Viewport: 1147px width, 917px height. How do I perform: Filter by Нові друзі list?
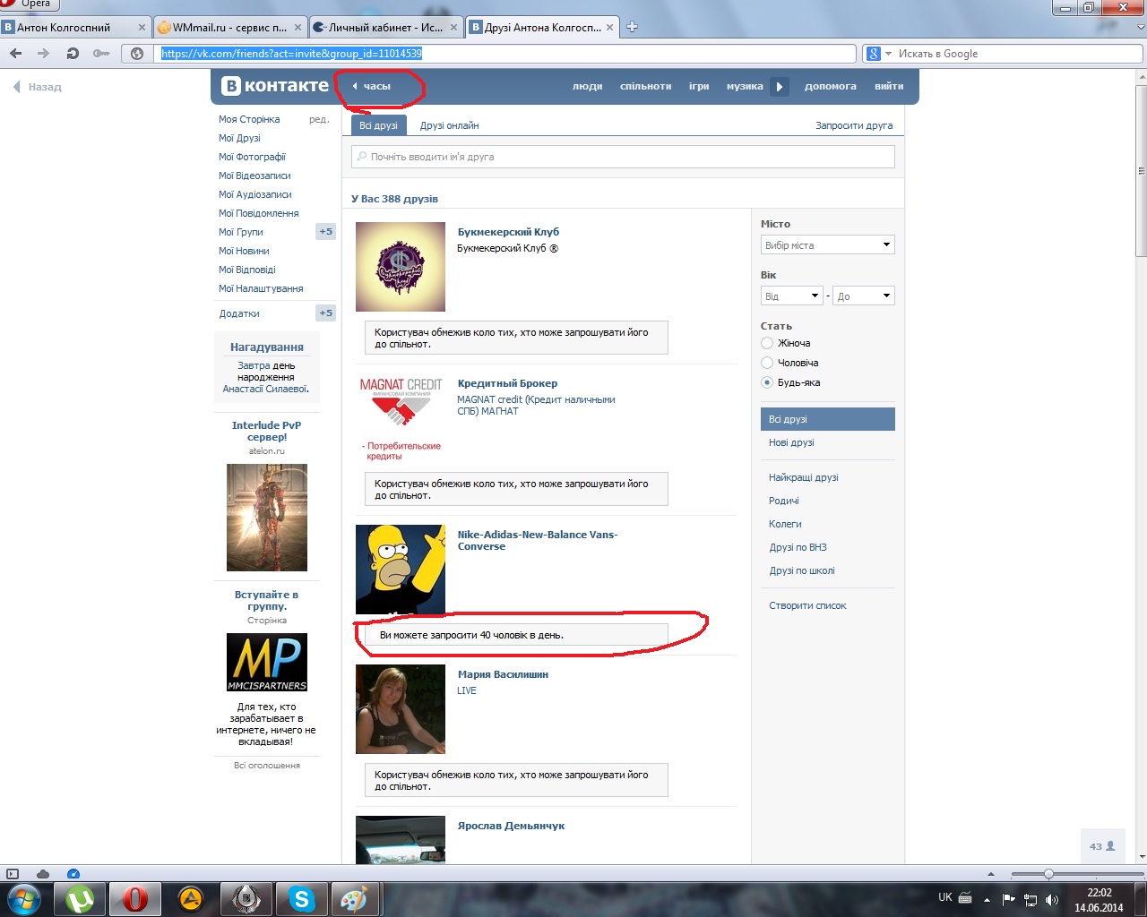[791, 442]
